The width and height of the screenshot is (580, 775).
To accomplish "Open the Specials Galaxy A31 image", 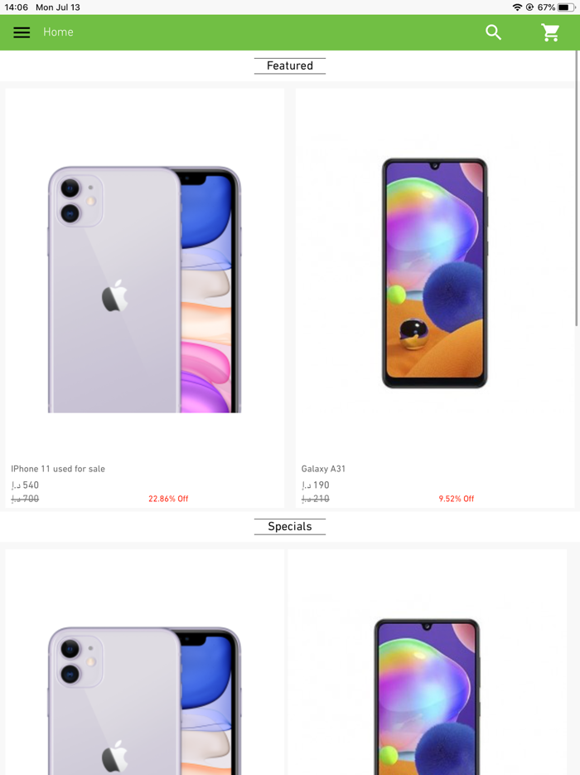I will [427, 696].
